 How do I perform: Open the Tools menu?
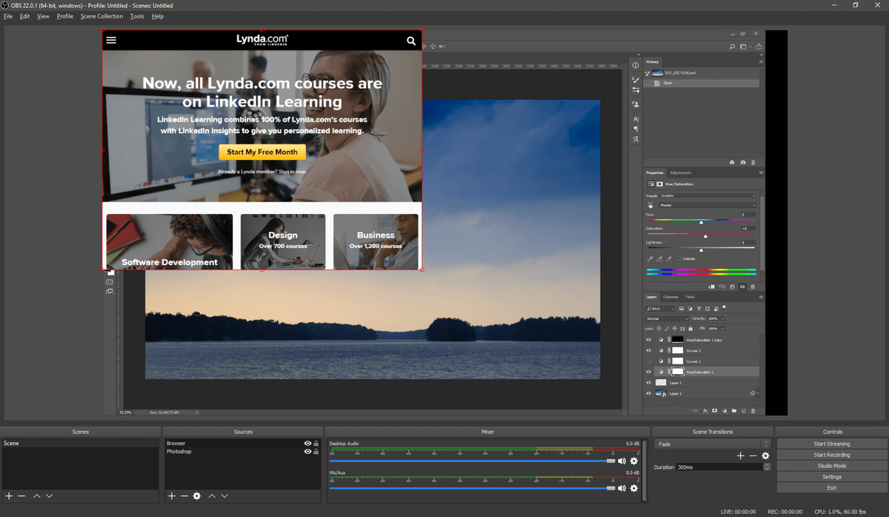[137, 16]
